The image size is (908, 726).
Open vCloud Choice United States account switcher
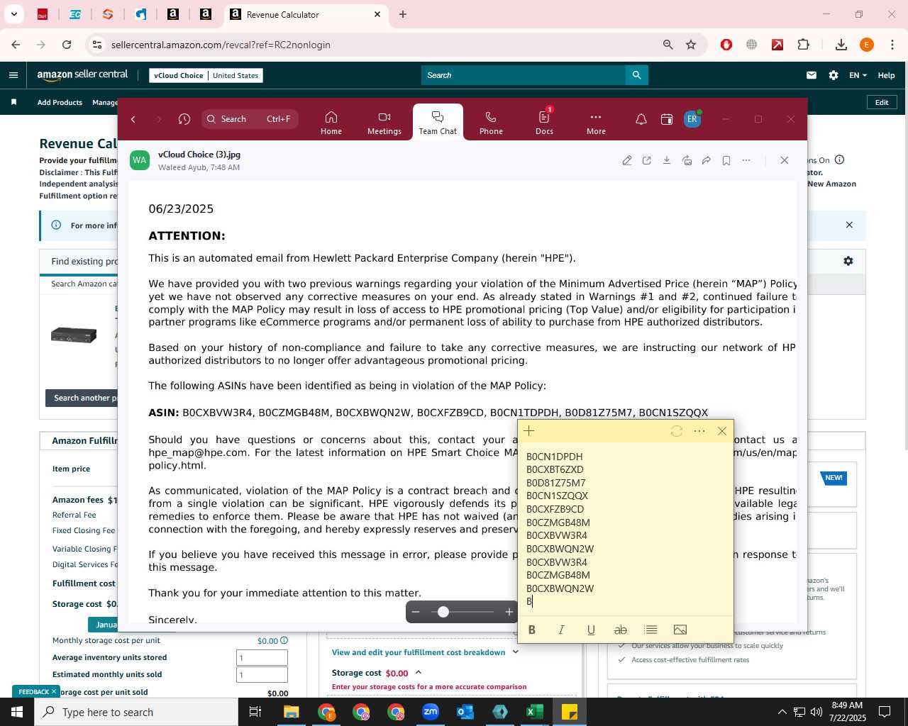click(x=206, y=75)
